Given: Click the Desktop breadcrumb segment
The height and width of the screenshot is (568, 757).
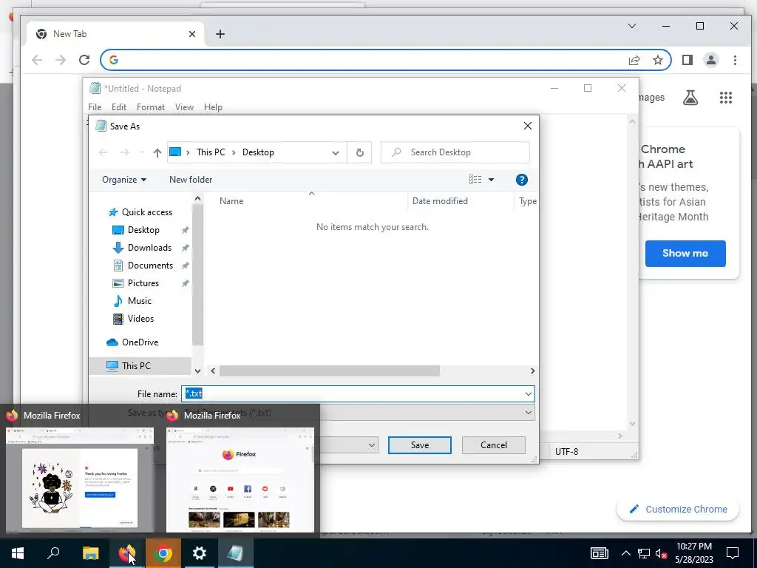Looking at the screenshot, I should click(258, 152).
